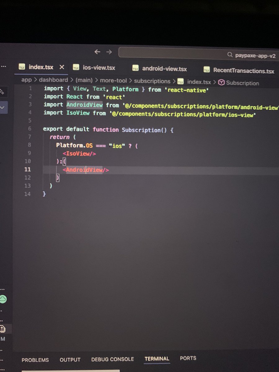Open the PORTS panel tab
Screen dimensions: 279x372
coord(188,358)
